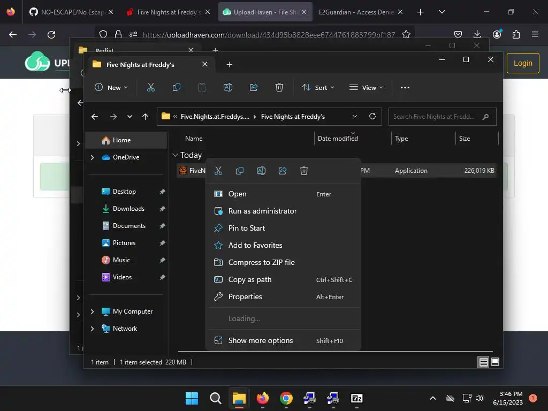
Task: Click Share icon in Explorer toolbar
Action: 253,87
